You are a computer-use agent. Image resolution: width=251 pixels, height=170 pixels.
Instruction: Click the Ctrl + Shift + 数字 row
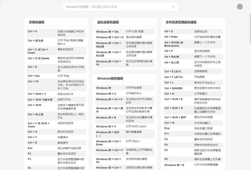193,117
